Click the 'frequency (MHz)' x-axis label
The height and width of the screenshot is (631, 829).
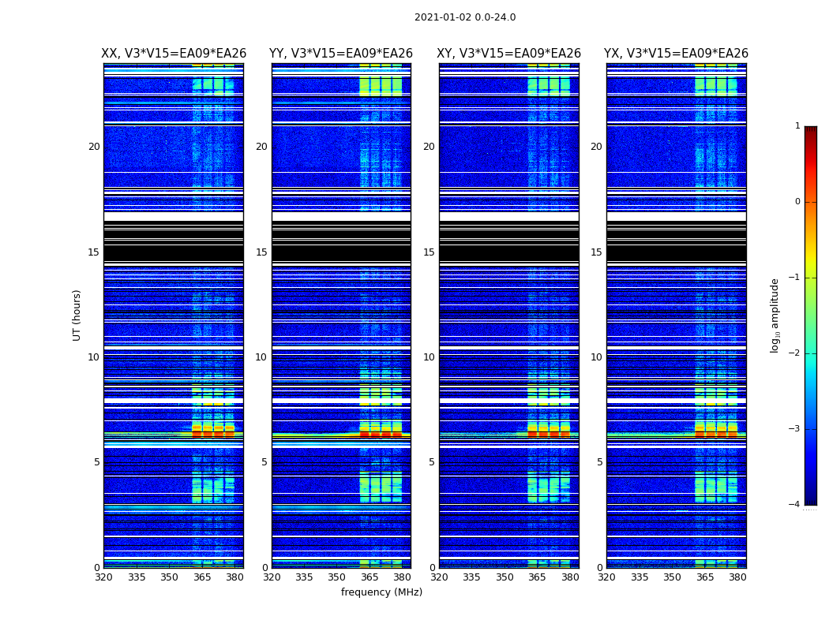pos(381,592)
